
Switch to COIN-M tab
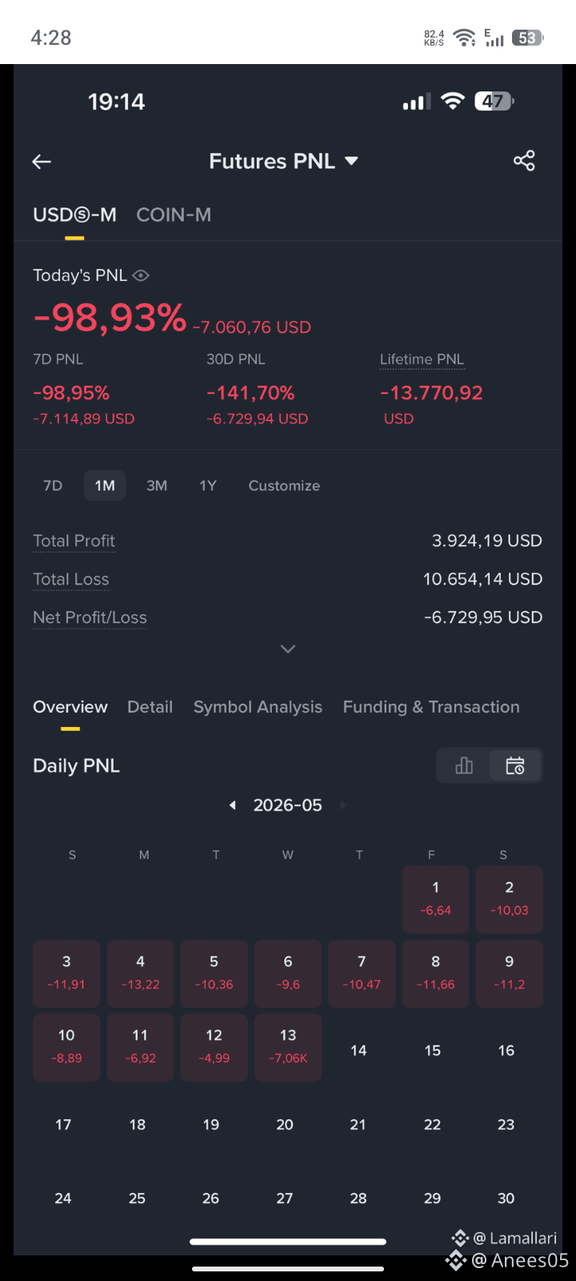tap(174, 215)
